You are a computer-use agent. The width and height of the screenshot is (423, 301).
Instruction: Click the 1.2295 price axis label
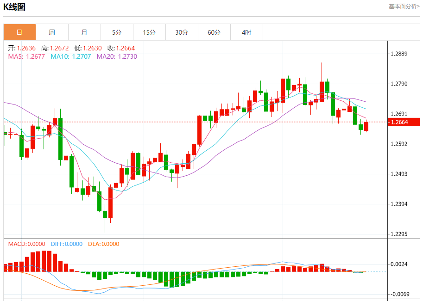coord(399,234)
